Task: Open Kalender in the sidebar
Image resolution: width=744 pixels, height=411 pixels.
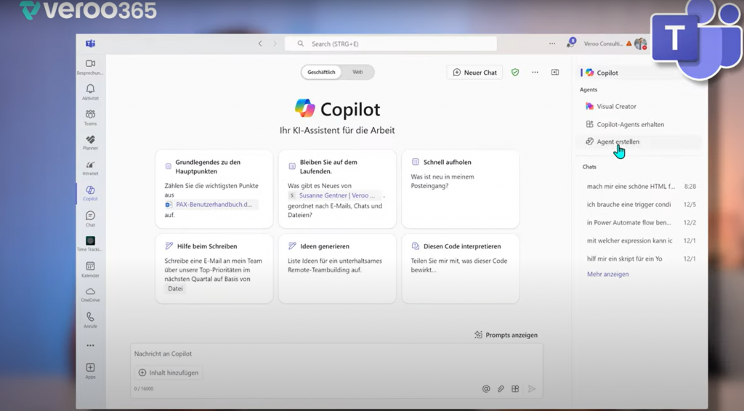Action: (x=90, y=269)
